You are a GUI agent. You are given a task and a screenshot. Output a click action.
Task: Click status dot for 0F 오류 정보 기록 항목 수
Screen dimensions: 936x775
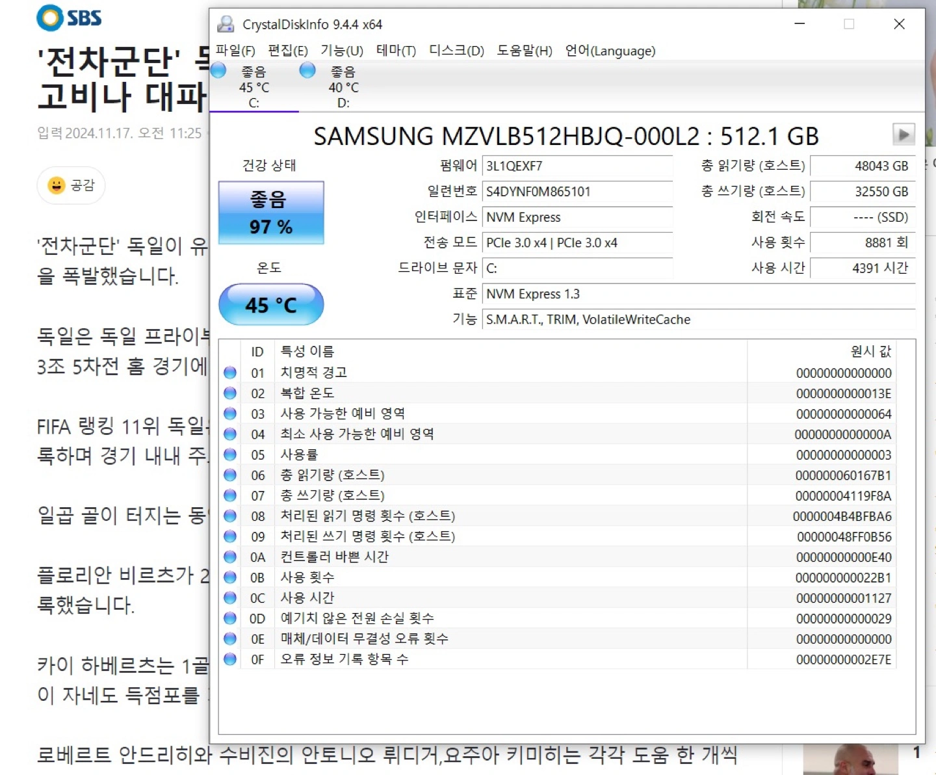230,659
